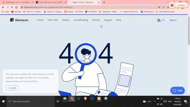Open Home in site navigation
The image size is (190, 107).
(40, 20)
